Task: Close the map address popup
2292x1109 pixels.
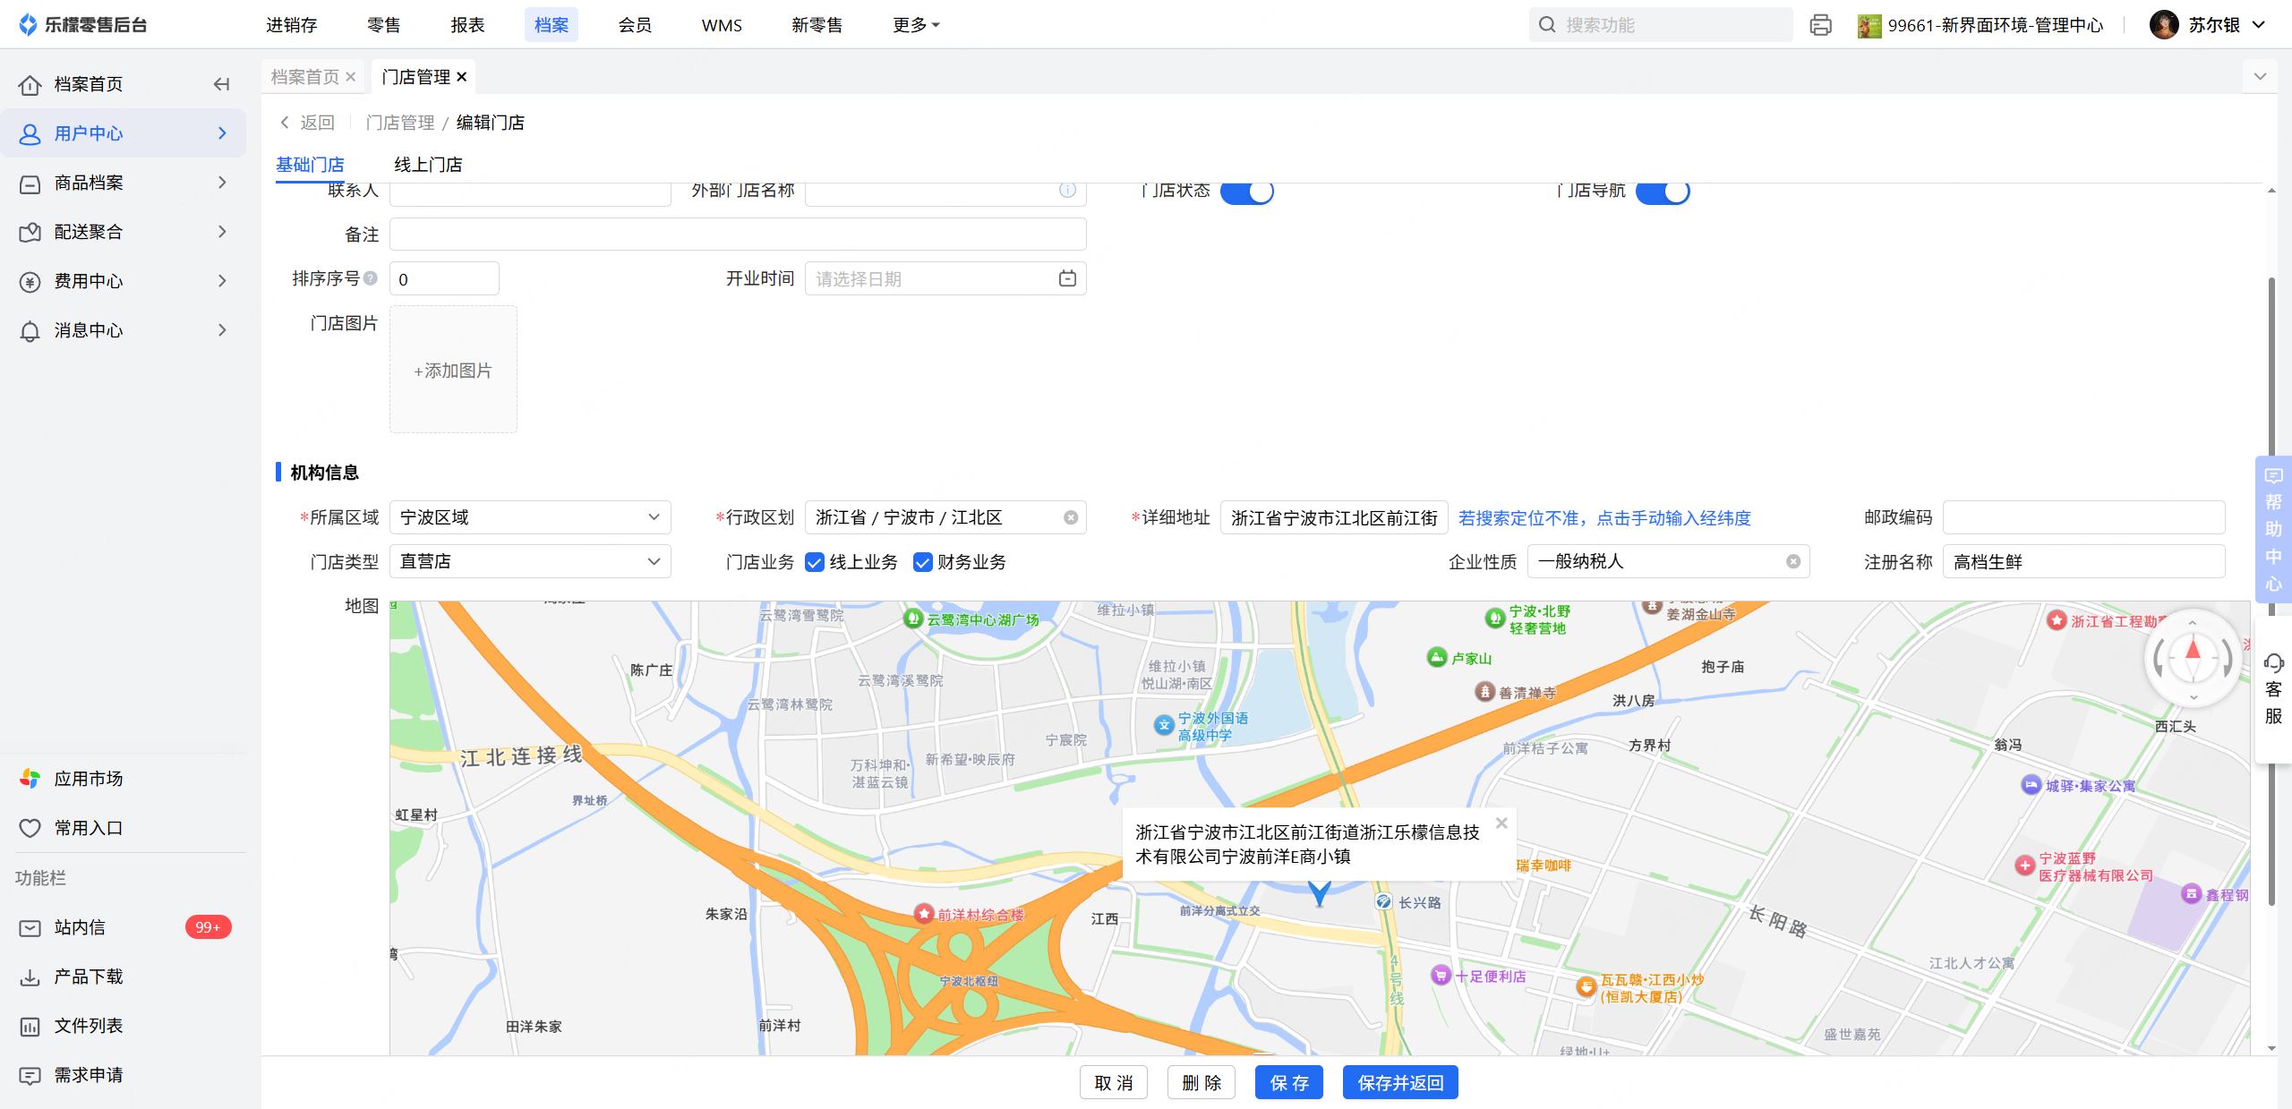Action: point(1501,823)
